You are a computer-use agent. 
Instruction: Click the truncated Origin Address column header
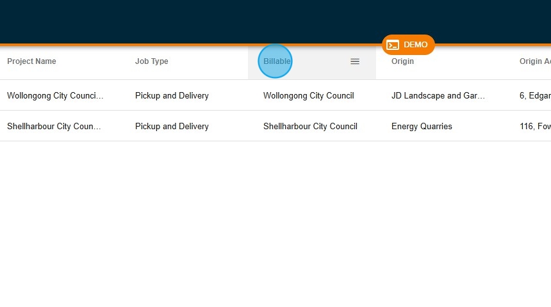tap(534, 61)
